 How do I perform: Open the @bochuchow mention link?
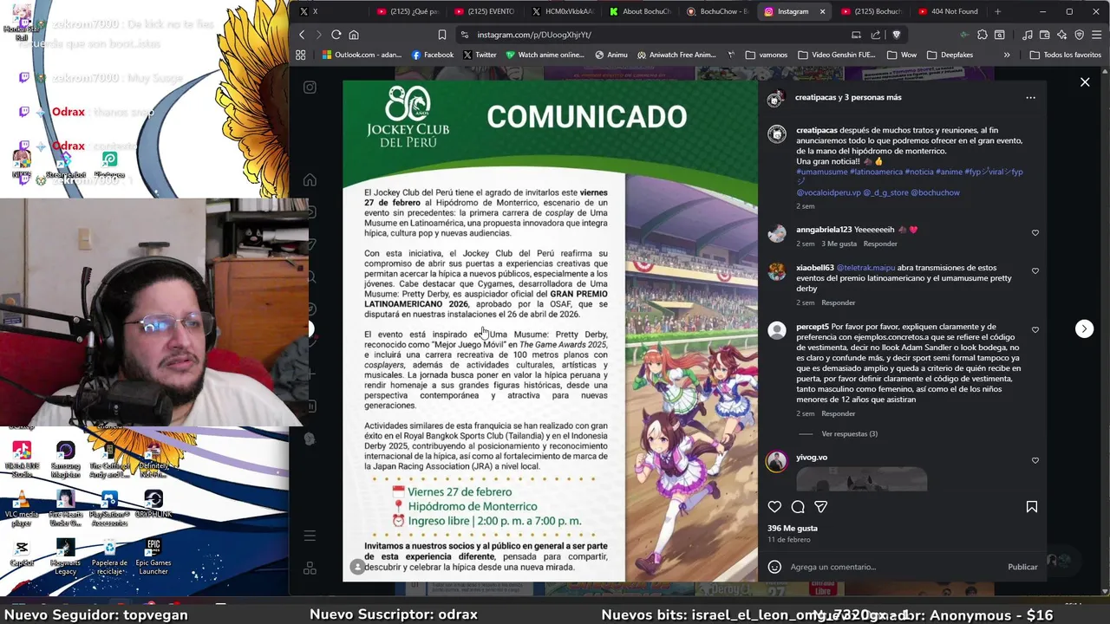pyautogui.click(x=935, y=192)
